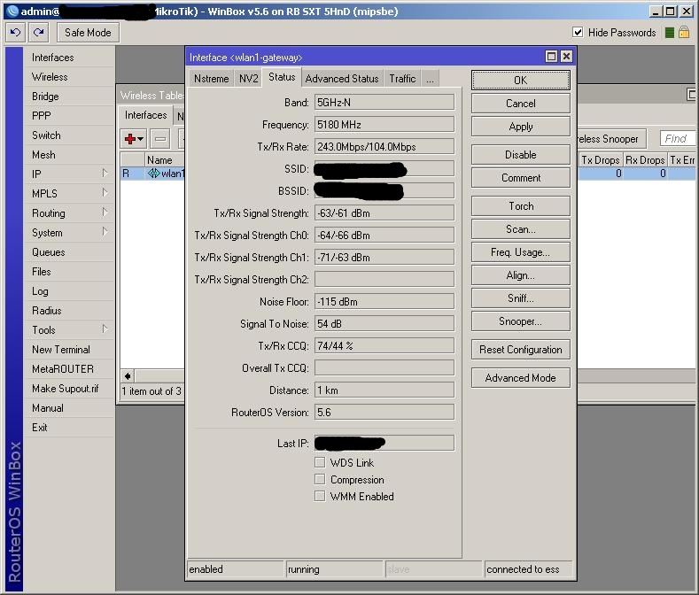Image resolution: width=699 pixels, height=595 pixels.
Task: Open Torch tool button
Action: click(521, 206)
